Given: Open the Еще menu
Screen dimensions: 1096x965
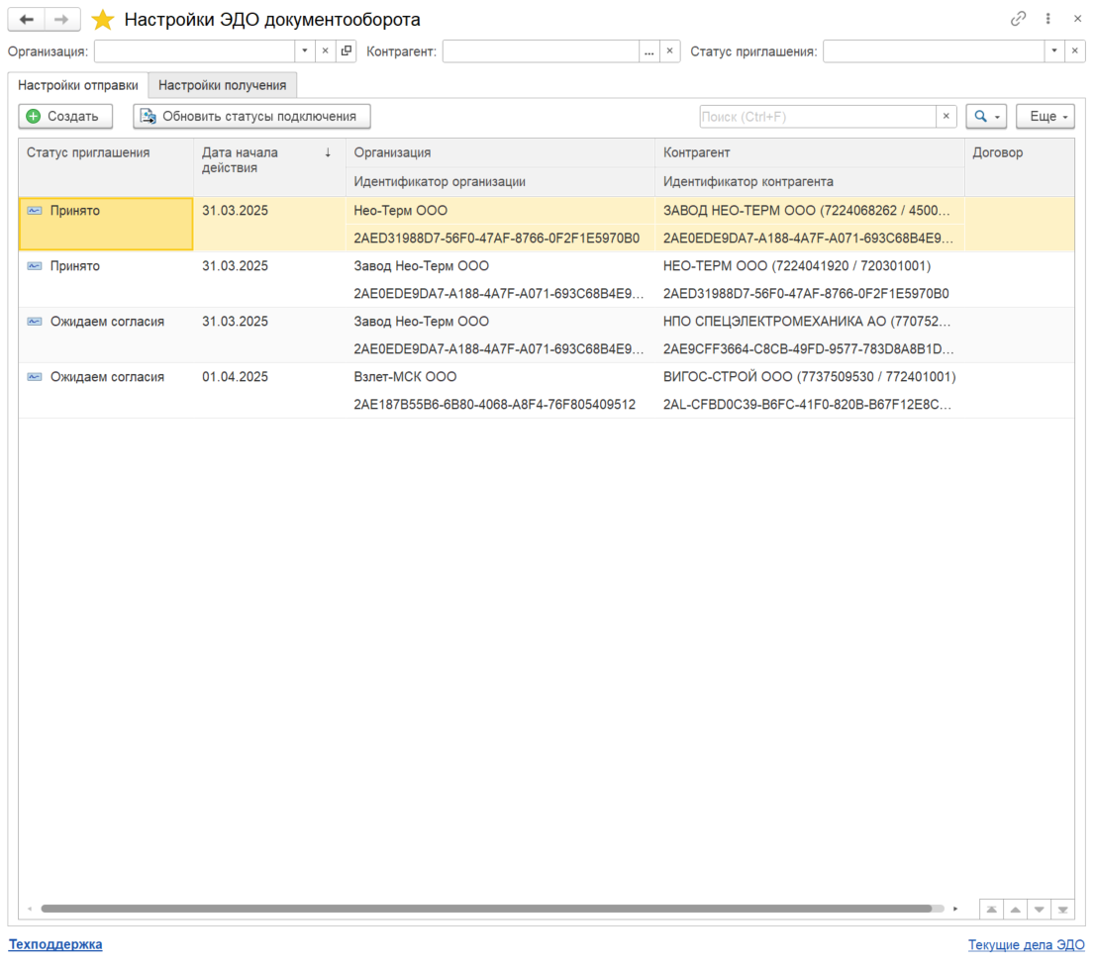Looking at the screenshot, I should coord(1046,117).
